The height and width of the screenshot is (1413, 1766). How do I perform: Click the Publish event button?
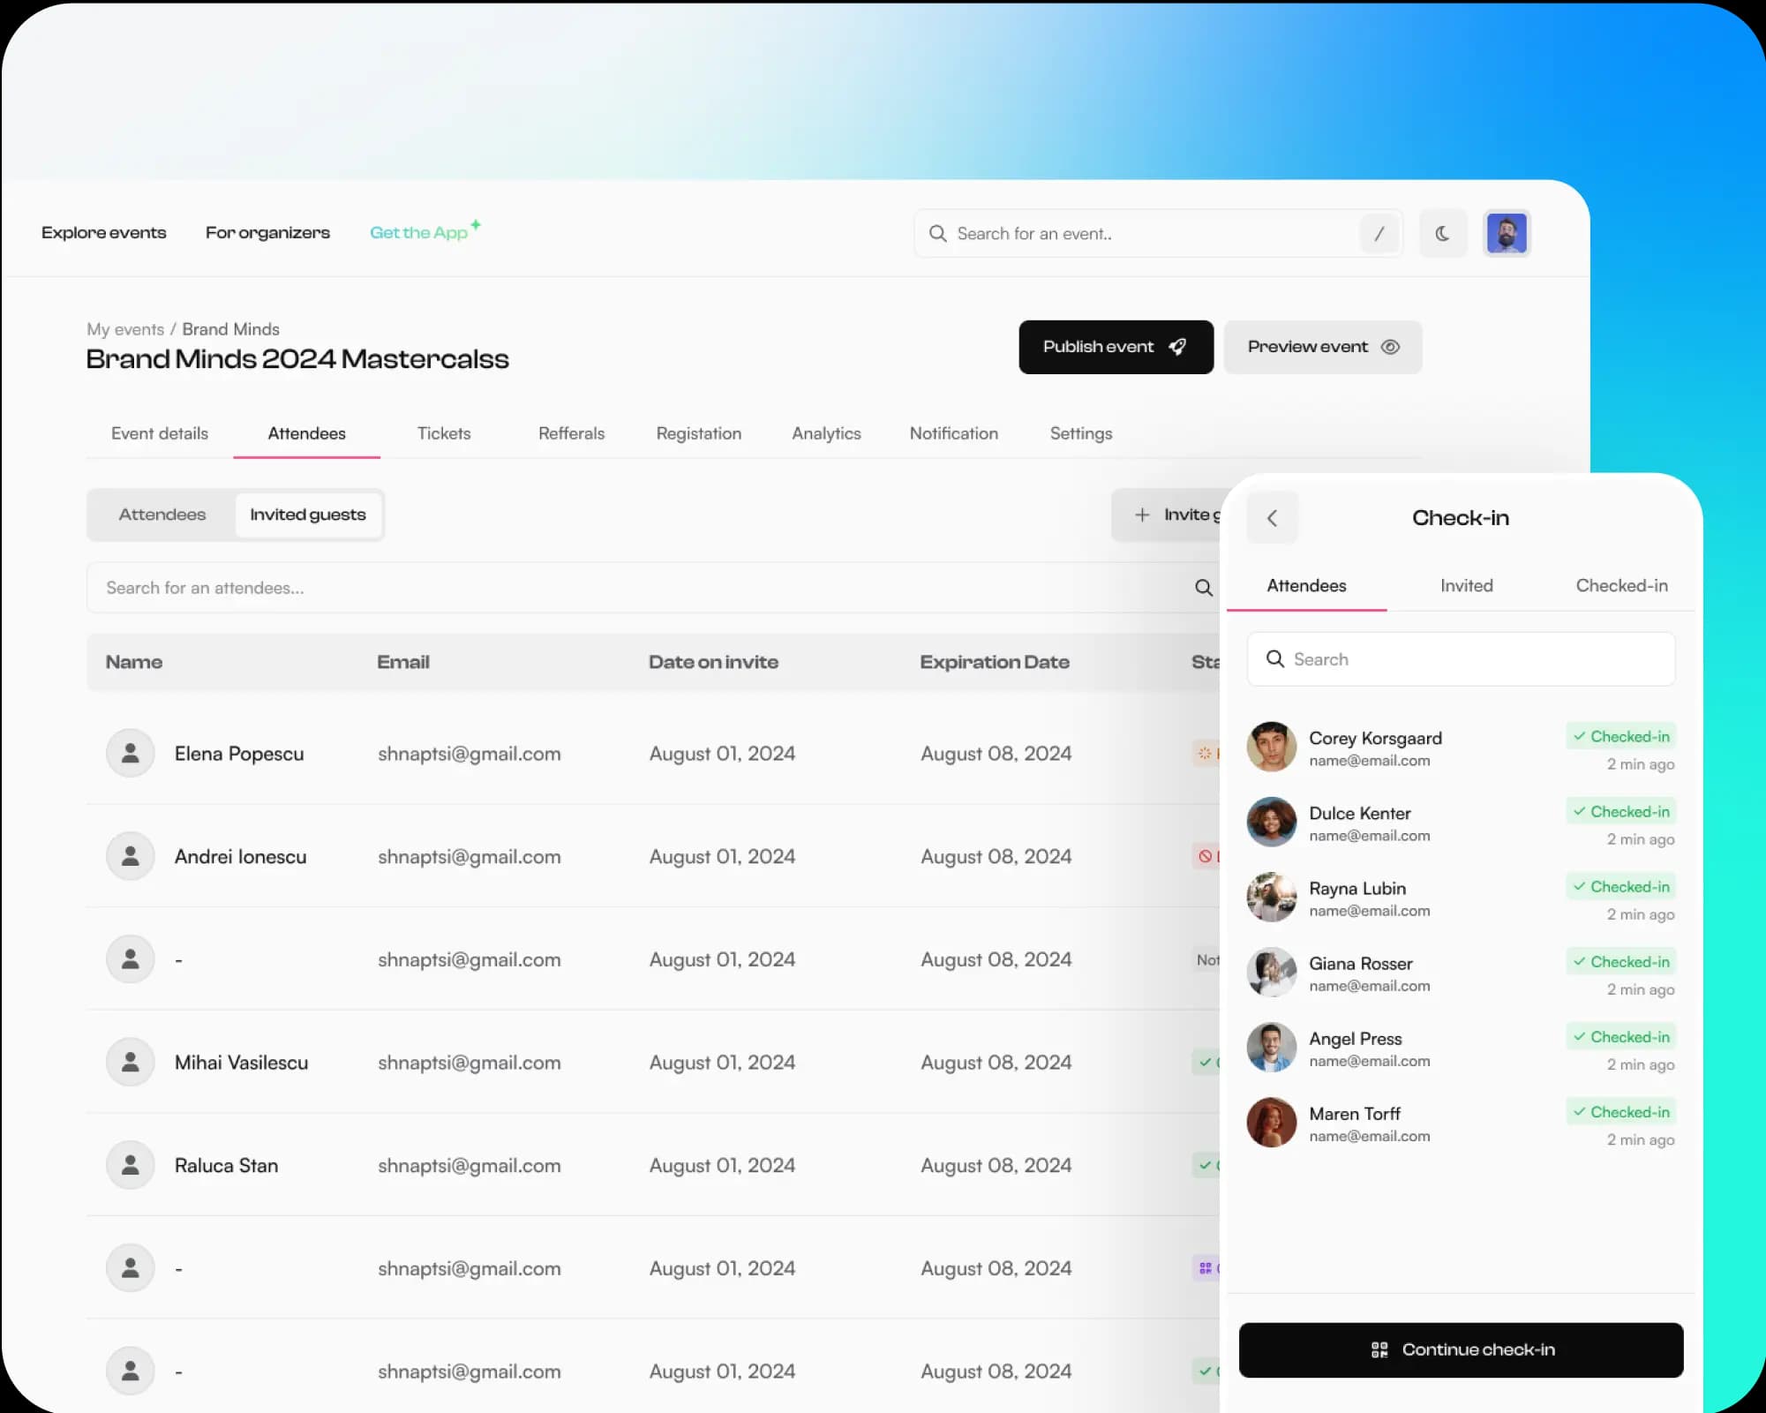pos(1116,347)
